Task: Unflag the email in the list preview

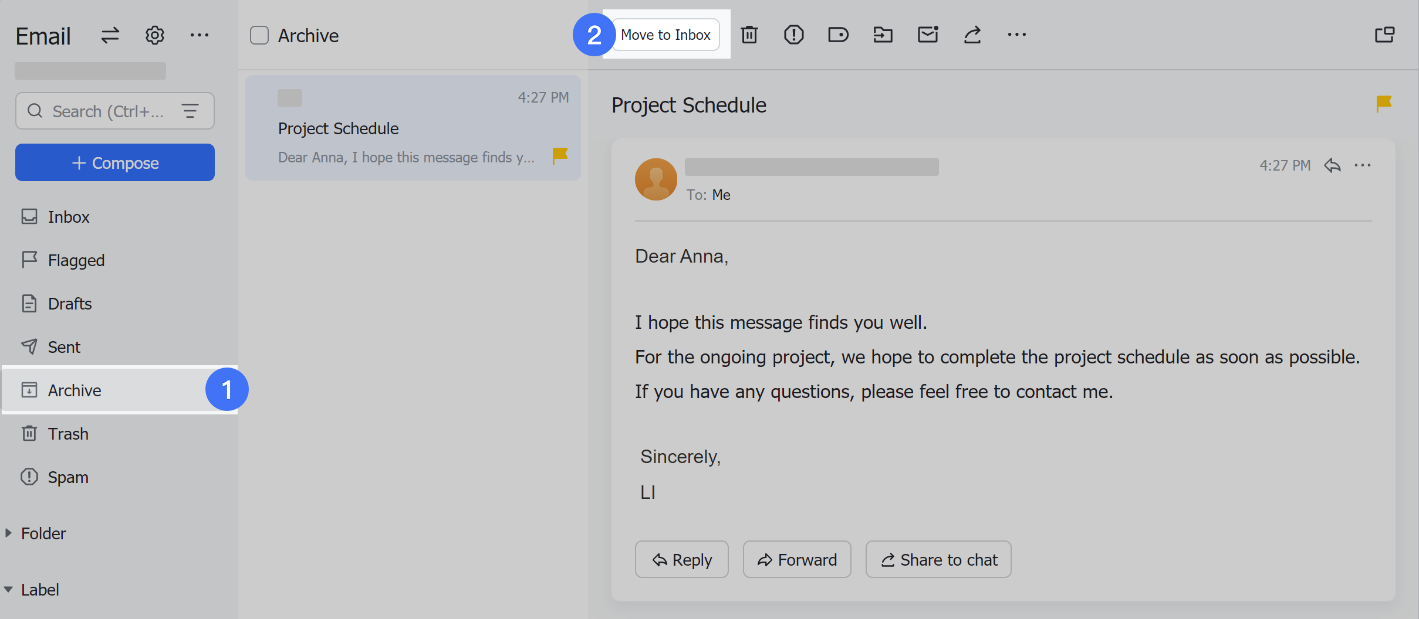Action: (x=559, y=155)
